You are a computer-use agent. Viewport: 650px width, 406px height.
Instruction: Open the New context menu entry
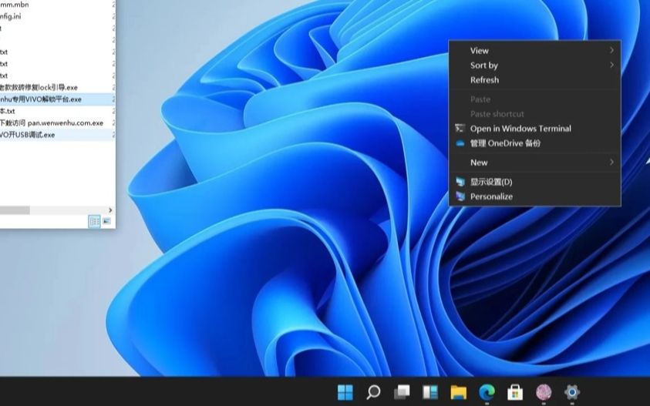click(535, 163)
